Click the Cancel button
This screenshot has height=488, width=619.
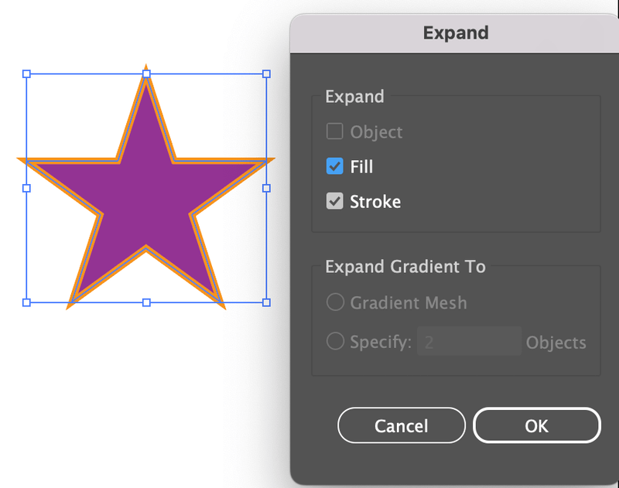(402, 425)
